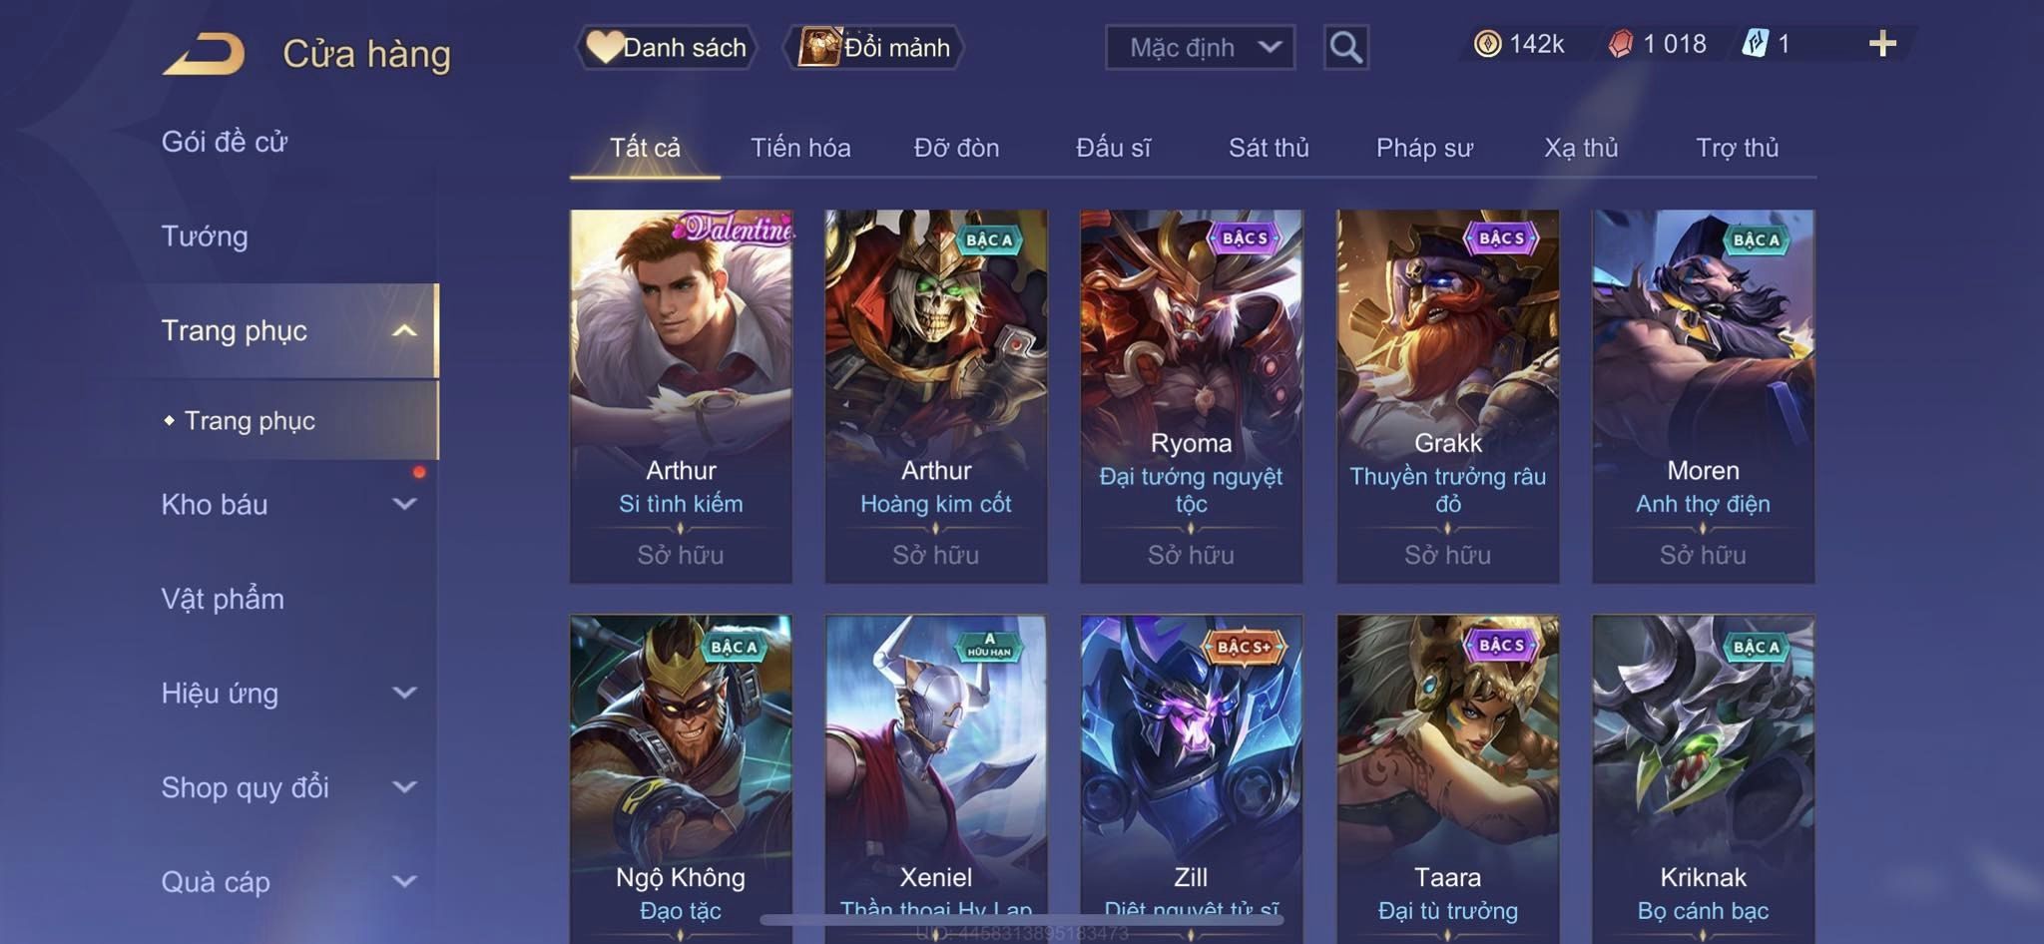
Task: Tap the gold coin 142k balance icon
Action: (1487, 44)
